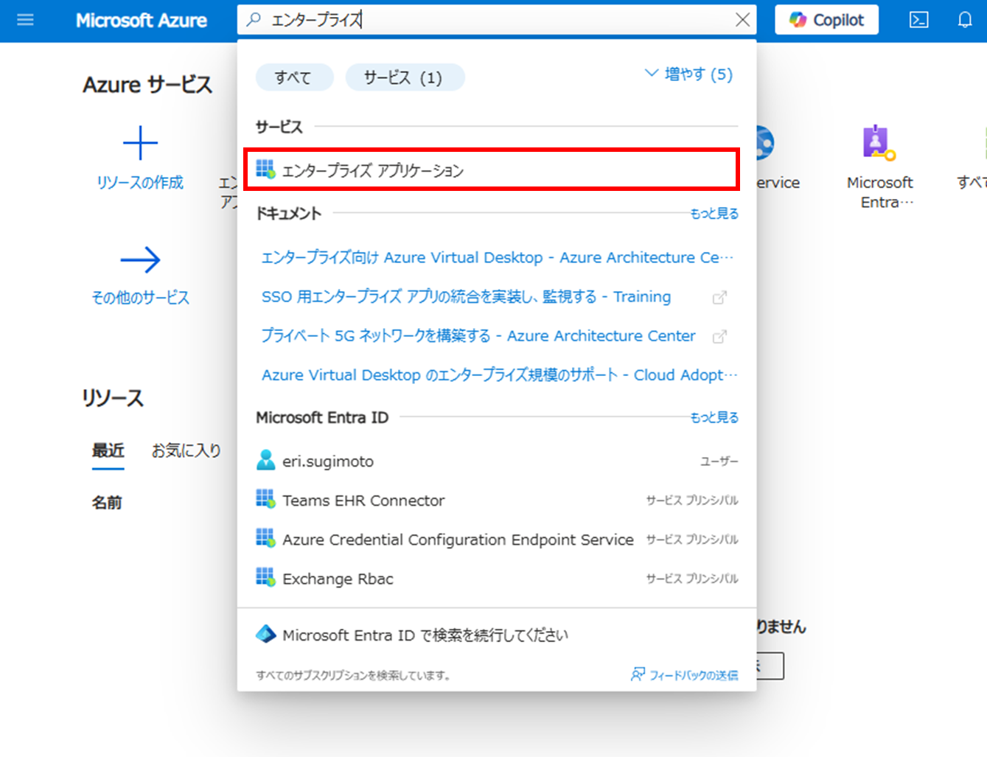Viewport: 987px width, 757px height.
Task: Select the すべて filter chip
Action: (x=294, y=77)
